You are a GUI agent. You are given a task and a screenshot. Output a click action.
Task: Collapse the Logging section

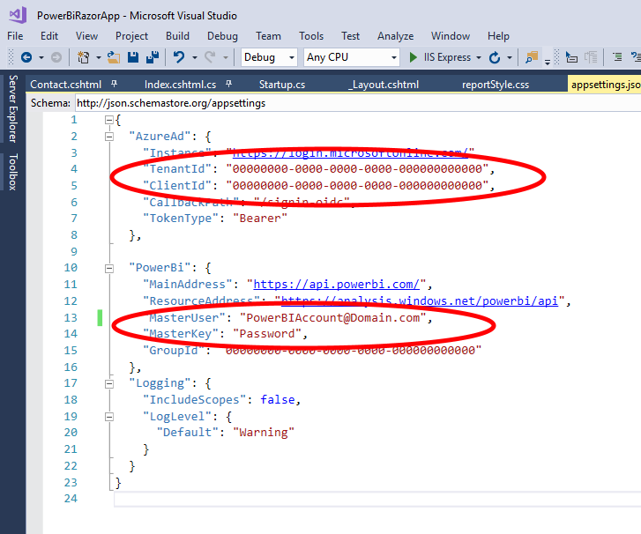(108, 384)
